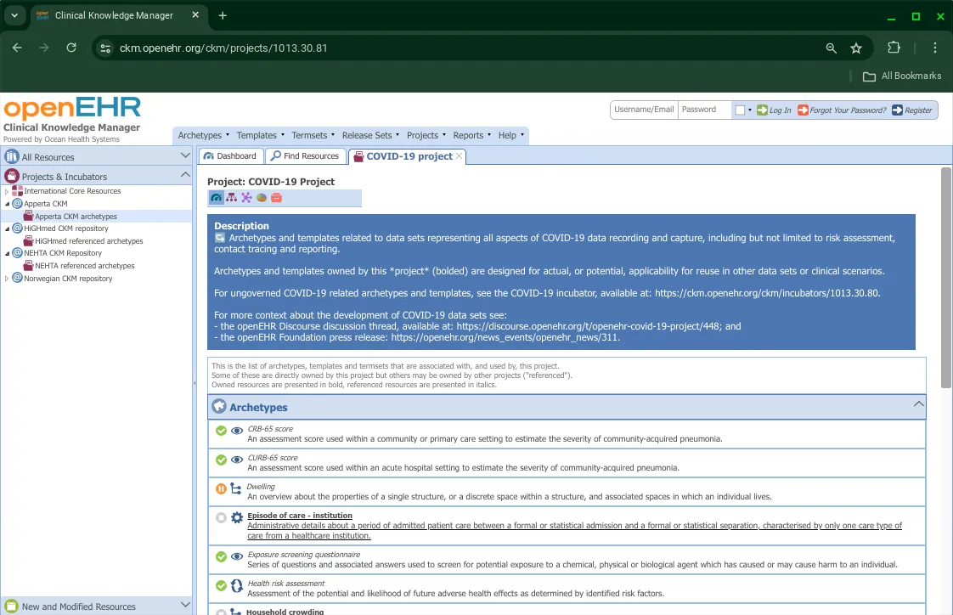Expand the All Resources panel
The image size is (953, 615).
(x=185, y=156)
